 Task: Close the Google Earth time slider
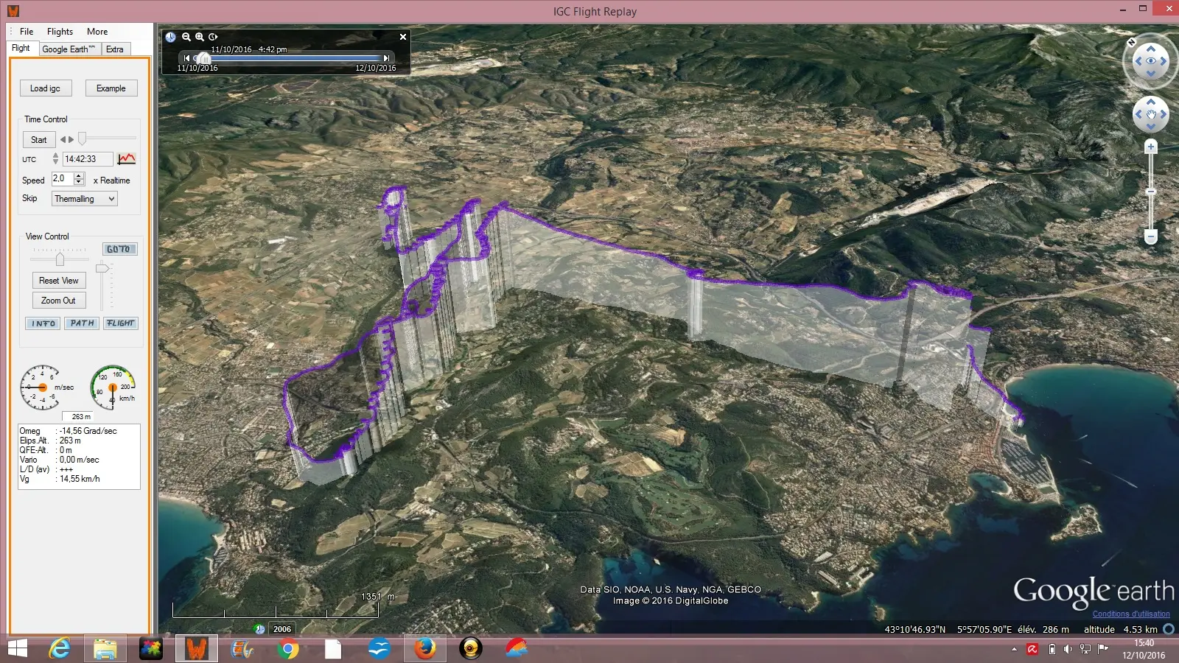point(403,37)
